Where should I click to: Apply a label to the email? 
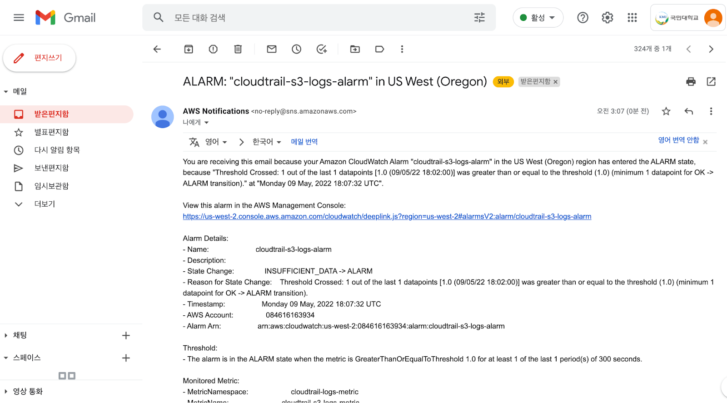point(379,49)
